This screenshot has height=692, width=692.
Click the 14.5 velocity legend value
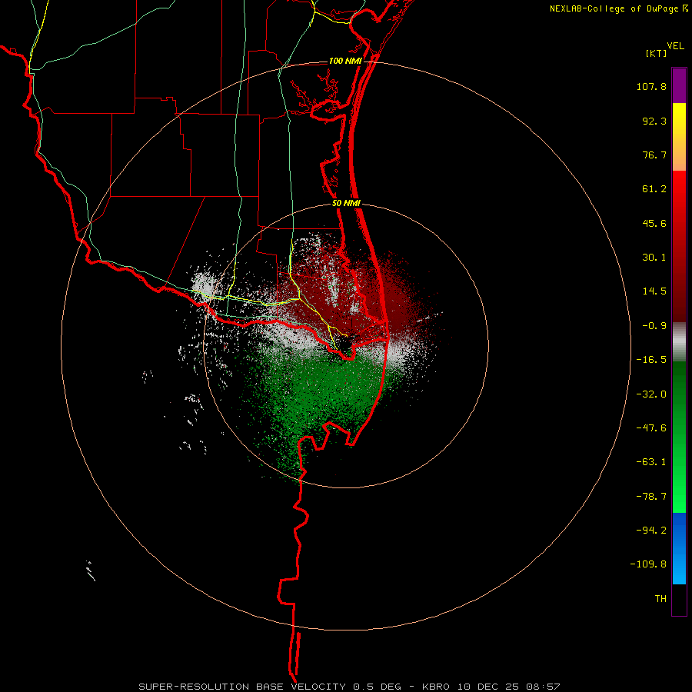coord(654,291)
